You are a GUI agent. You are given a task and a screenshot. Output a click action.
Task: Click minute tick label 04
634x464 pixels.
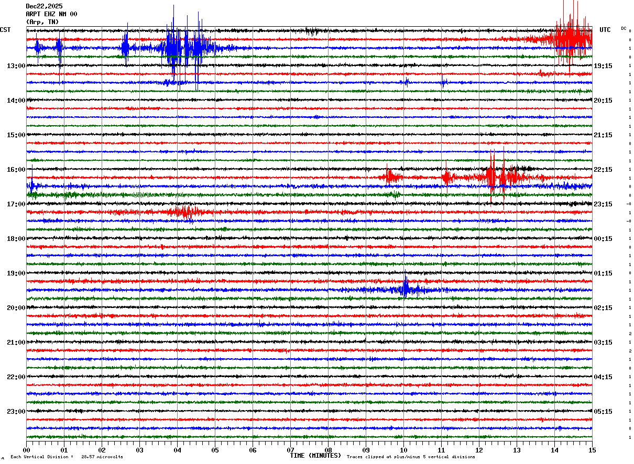(177, 450)
